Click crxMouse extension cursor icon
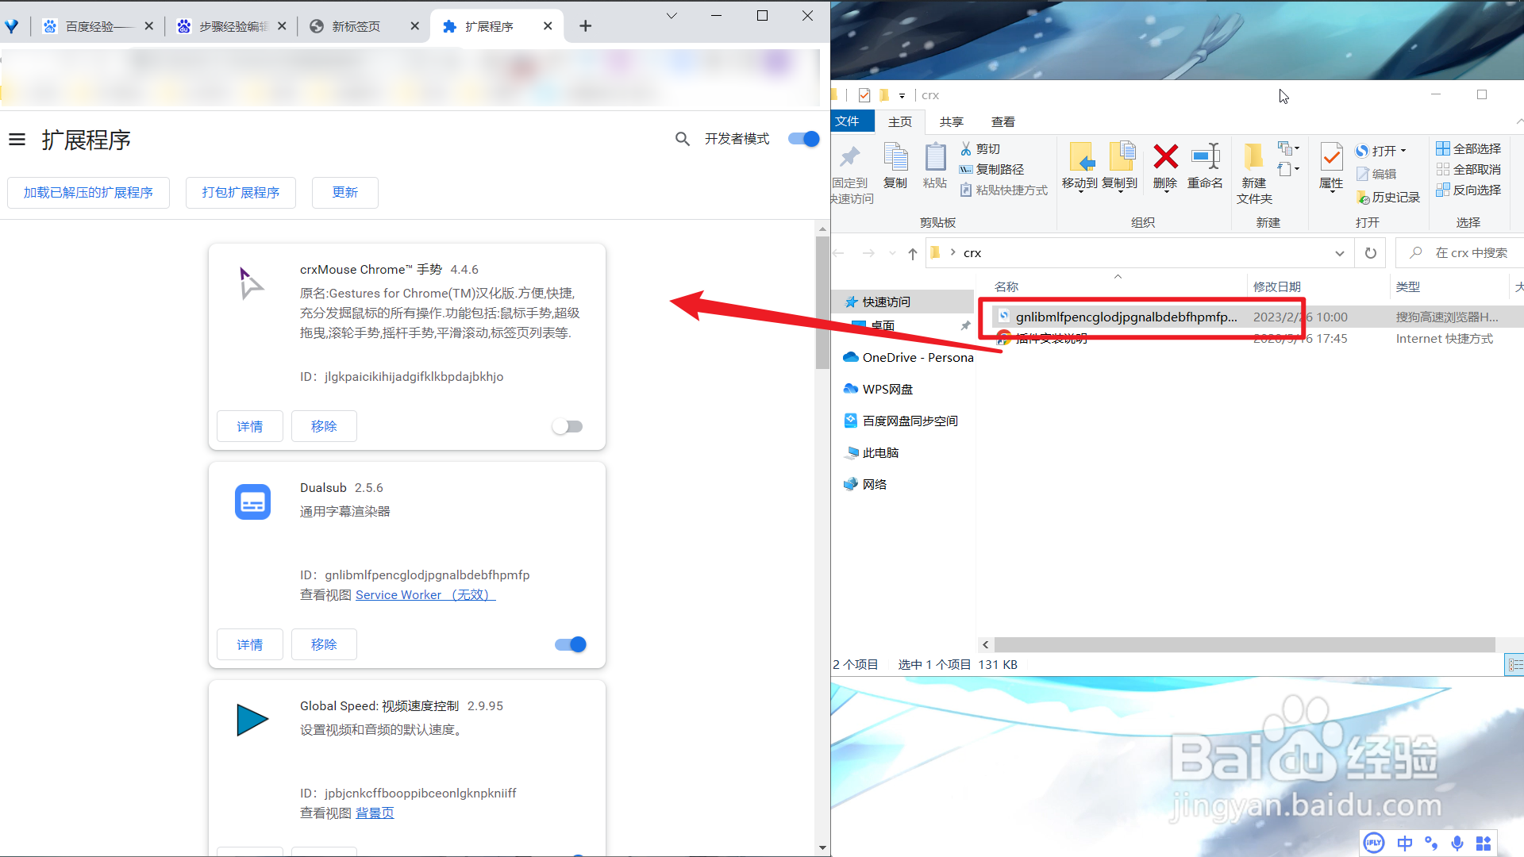Screen dimensions: 1524x857 [x=252, y=283]
